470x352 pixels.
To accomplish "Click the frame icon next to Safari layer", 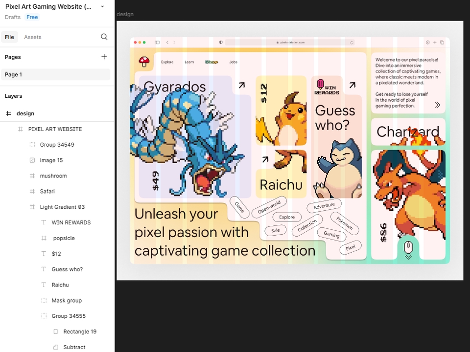I will click(32, 191).
